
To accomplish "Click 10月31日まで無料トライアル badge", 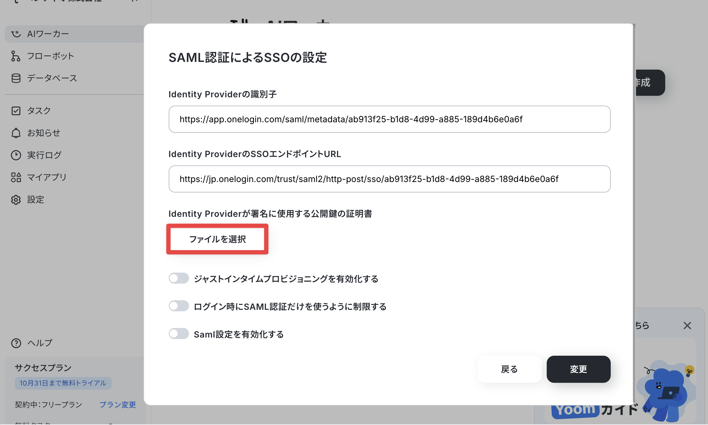I will pos(63,383).
